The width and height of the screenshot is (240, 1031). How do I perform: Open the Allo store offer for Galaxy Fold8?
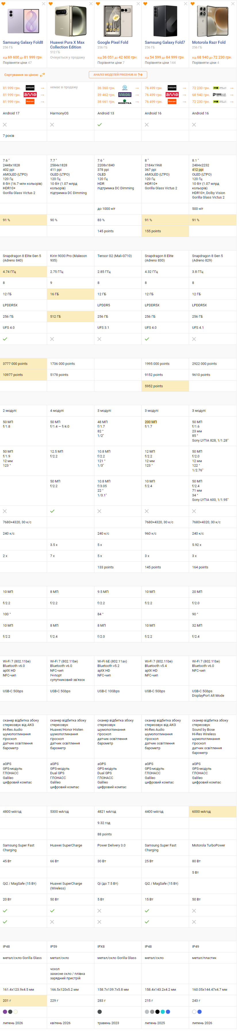(30, 95)
